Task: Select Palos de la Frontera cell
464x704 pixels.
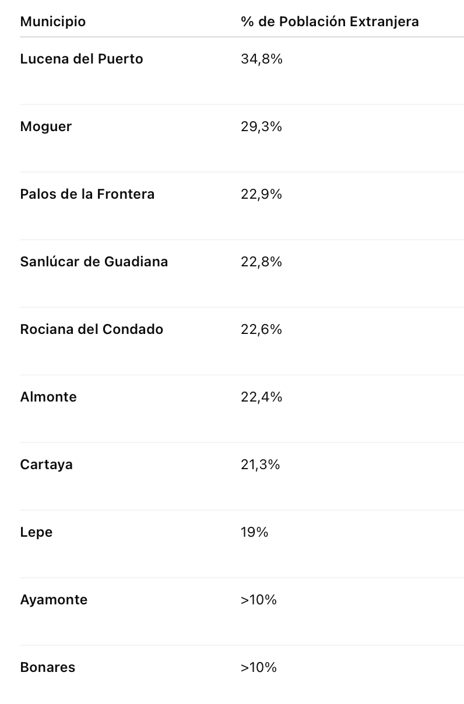Action: [87, 194]
